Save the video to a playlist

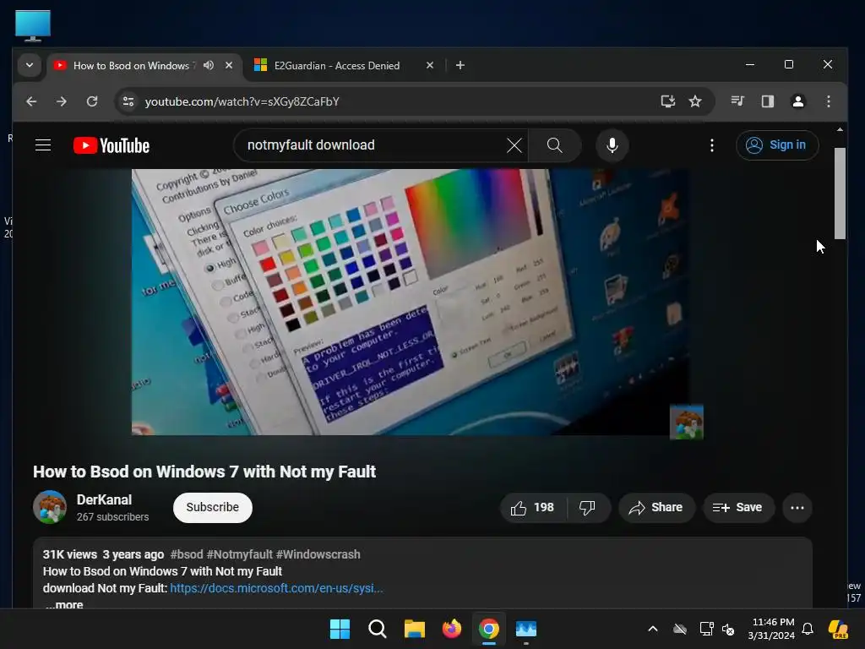[x=738, y=508]
